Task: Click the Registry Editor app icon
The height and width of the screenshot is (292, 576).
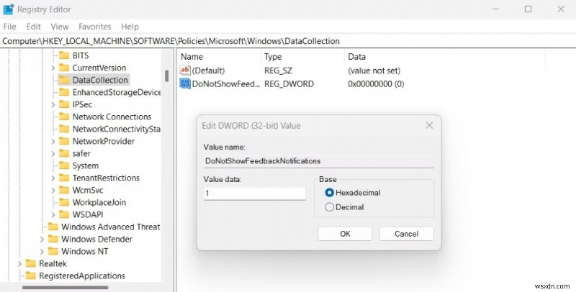Action: [x=8, y=9]
